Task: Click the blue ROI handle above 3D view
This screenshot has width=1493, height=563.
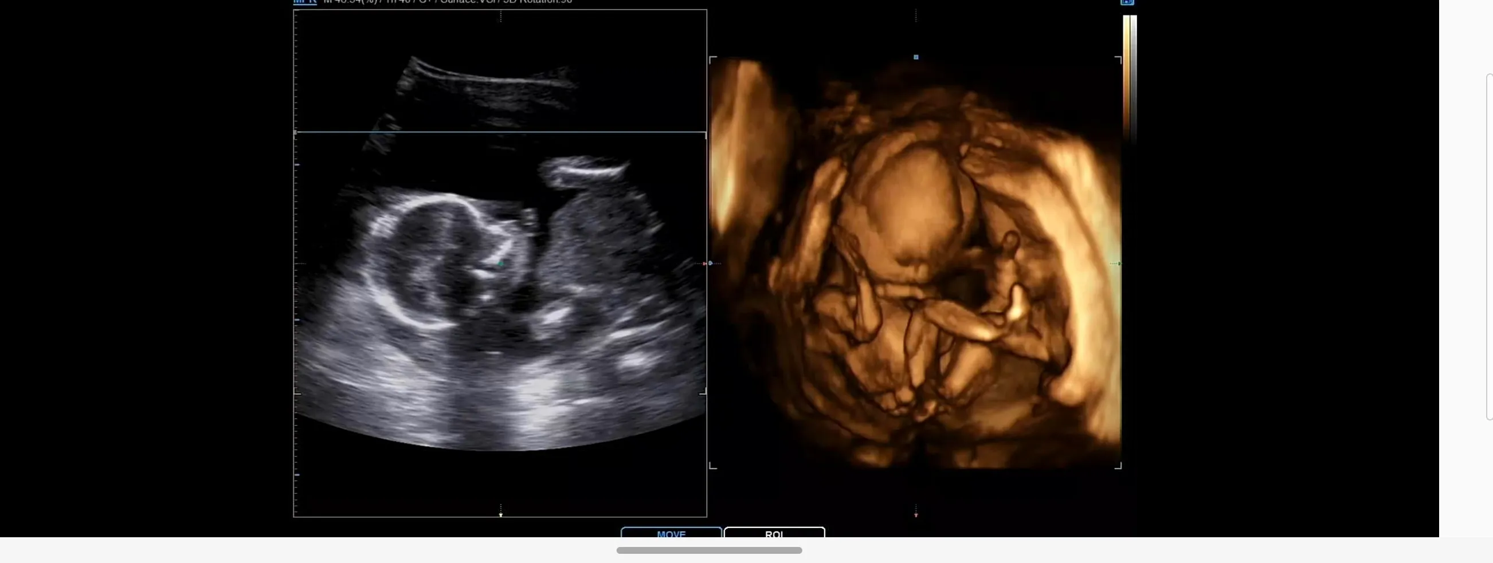Action: 916,57
